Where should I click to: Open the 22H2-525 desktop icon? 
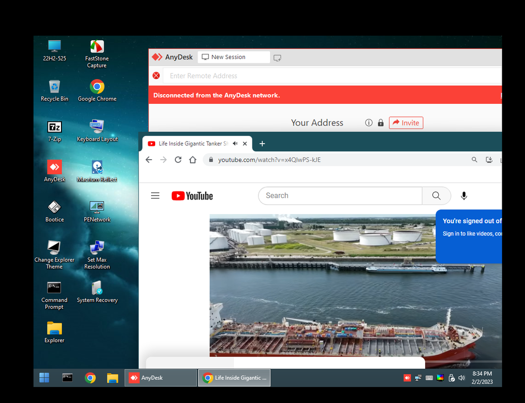54,50
